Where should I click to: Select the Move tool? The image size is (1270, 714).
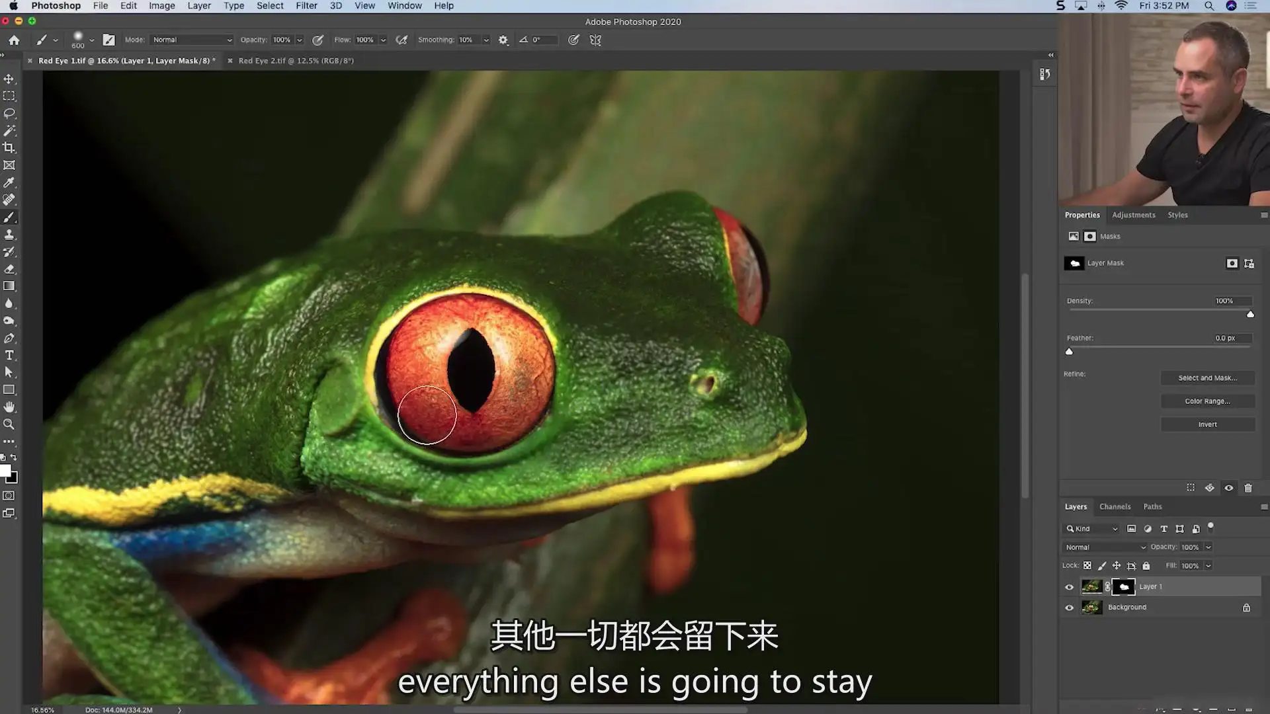pyautogui.click(x=9, y=79)
